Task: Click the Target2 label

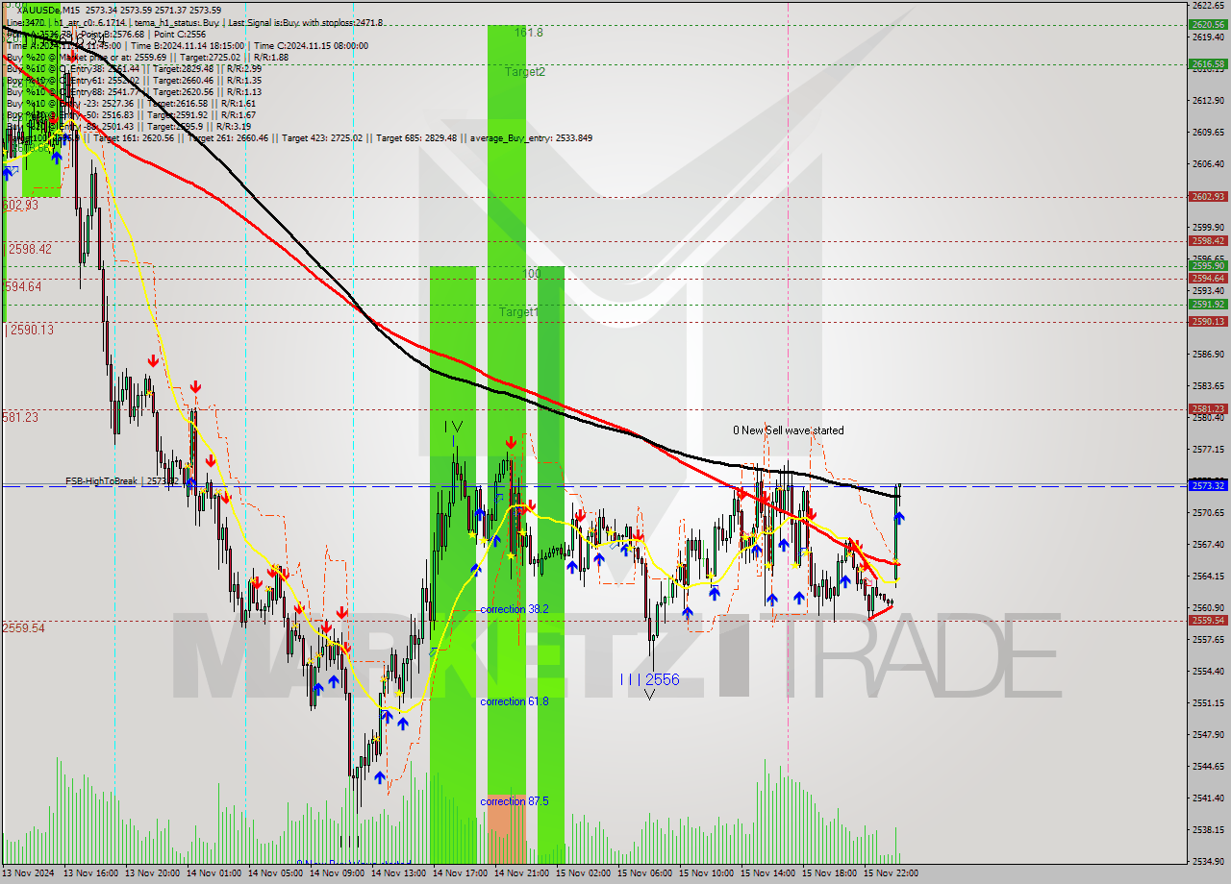Action: pyautogui.click(x=525, y=72)
